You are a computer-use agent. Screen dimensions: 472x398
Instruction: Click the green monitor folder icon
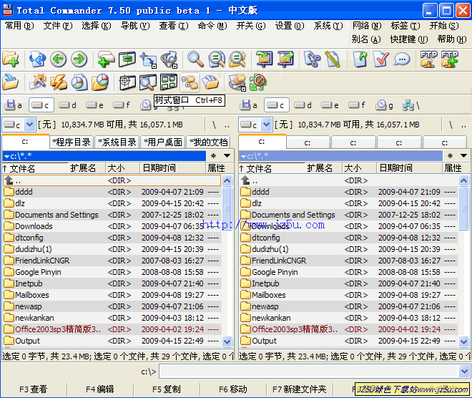coord(264,59)
